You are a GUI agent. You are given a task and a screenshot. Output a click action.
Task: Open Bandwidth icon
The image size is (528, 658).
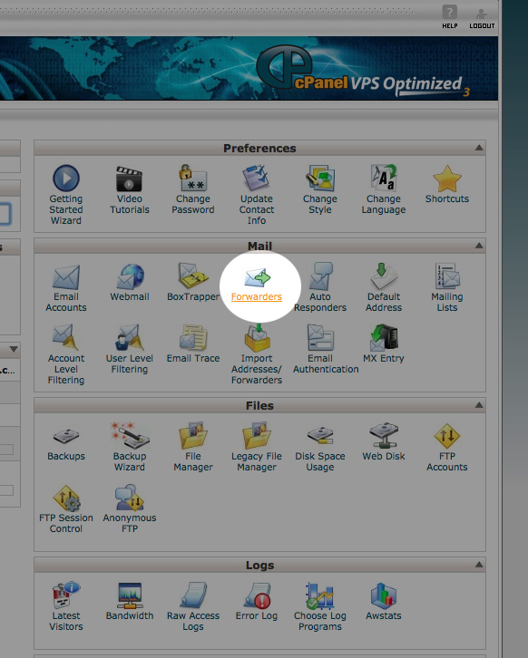pyautogui.click(x=130, y=595)
